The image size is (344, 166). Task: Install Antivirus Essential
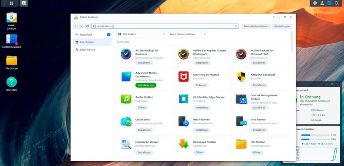coord(259,85)
